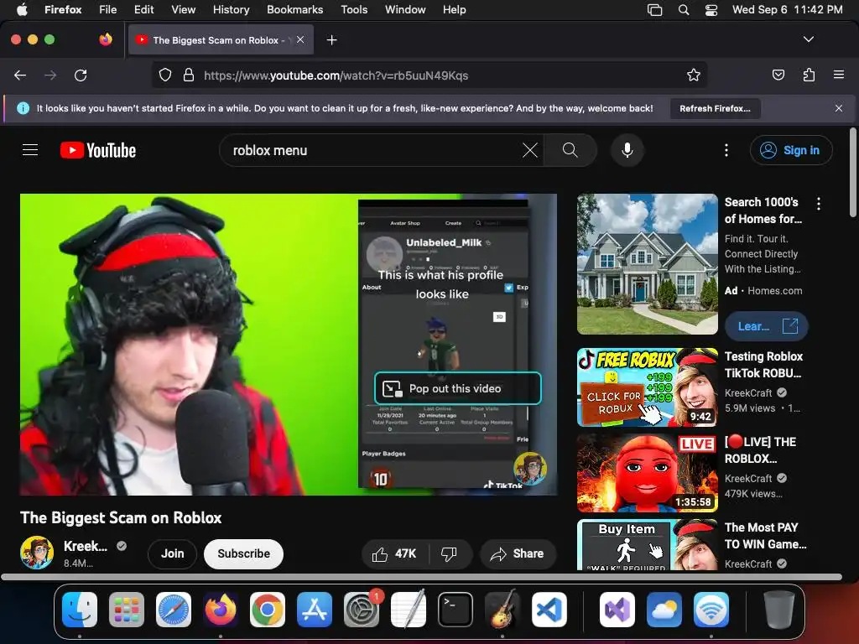This screenshot has height=644, width=859.
Task: Click the Sign in button
Action: tap(791, 150)
